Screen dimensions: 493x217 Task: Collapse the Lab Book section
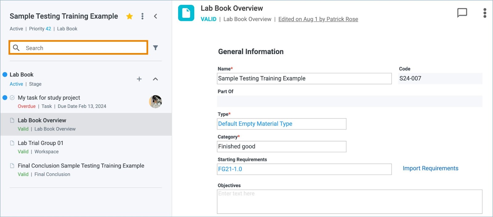[156, 79]
